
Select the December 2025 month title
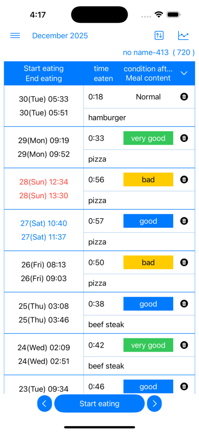click(x=60, y=35)
